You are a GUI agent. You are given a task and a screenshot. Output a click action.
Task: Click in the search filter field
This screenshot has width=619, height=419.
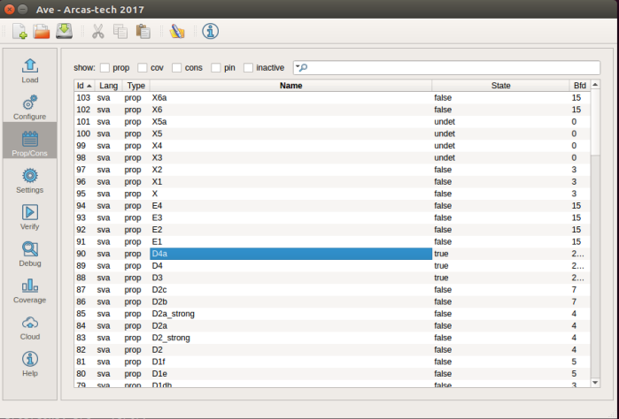(x=446, y=67)
